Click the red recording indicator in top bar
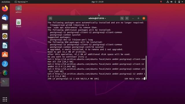This screenshot has height=104, width=185. pyautogui.click(x=161, y=2)
